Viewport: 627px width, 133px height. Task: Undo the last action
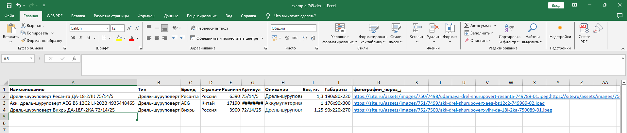click(19, 6)
